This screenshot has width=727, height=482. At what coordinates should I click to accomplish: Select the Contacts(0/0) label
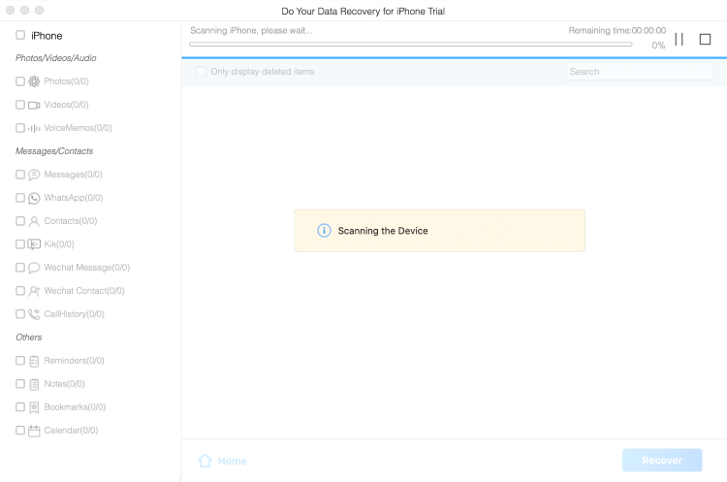(x=71, y=221)
